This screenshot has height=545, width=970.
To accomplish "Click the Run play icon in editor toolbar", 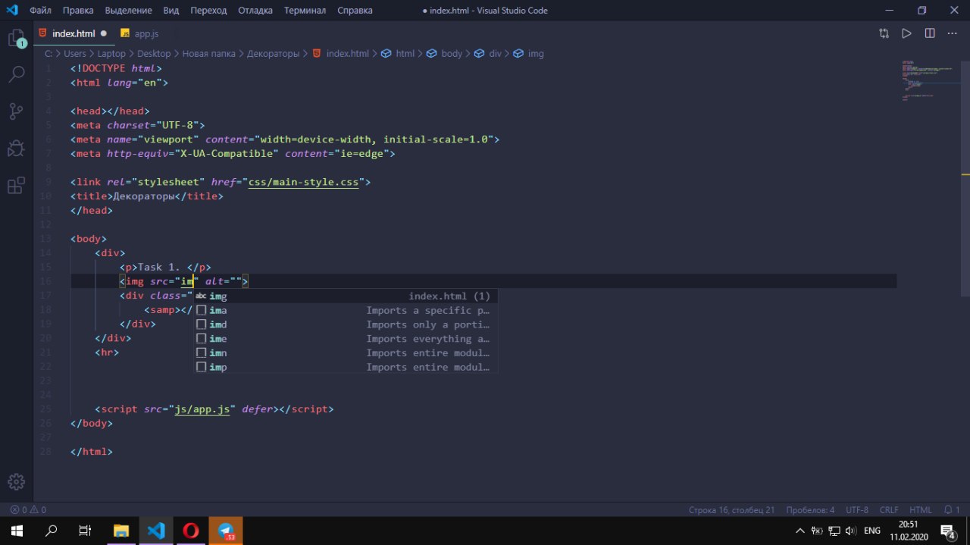I will pos(906,33).
